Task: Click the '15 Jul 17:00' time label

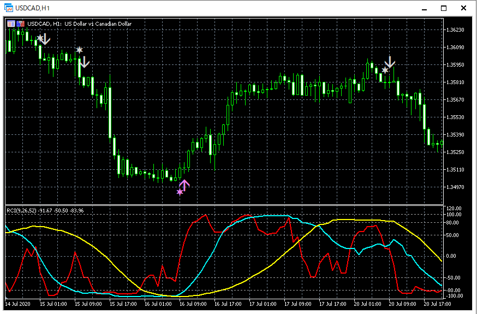Action: point(123,304)
